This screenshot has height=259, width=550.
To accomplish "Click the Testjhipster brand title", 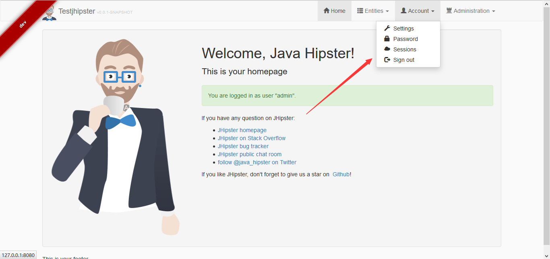I will (77, 11).
